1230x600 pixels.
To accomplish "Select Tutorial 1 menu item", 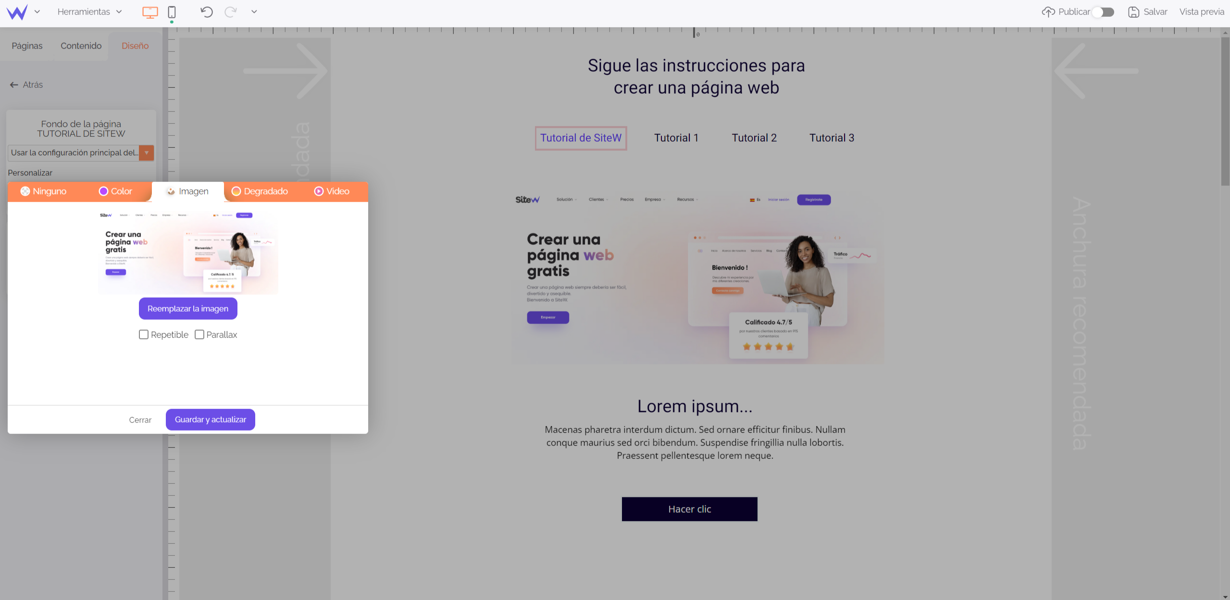I will tap(676, 138).
